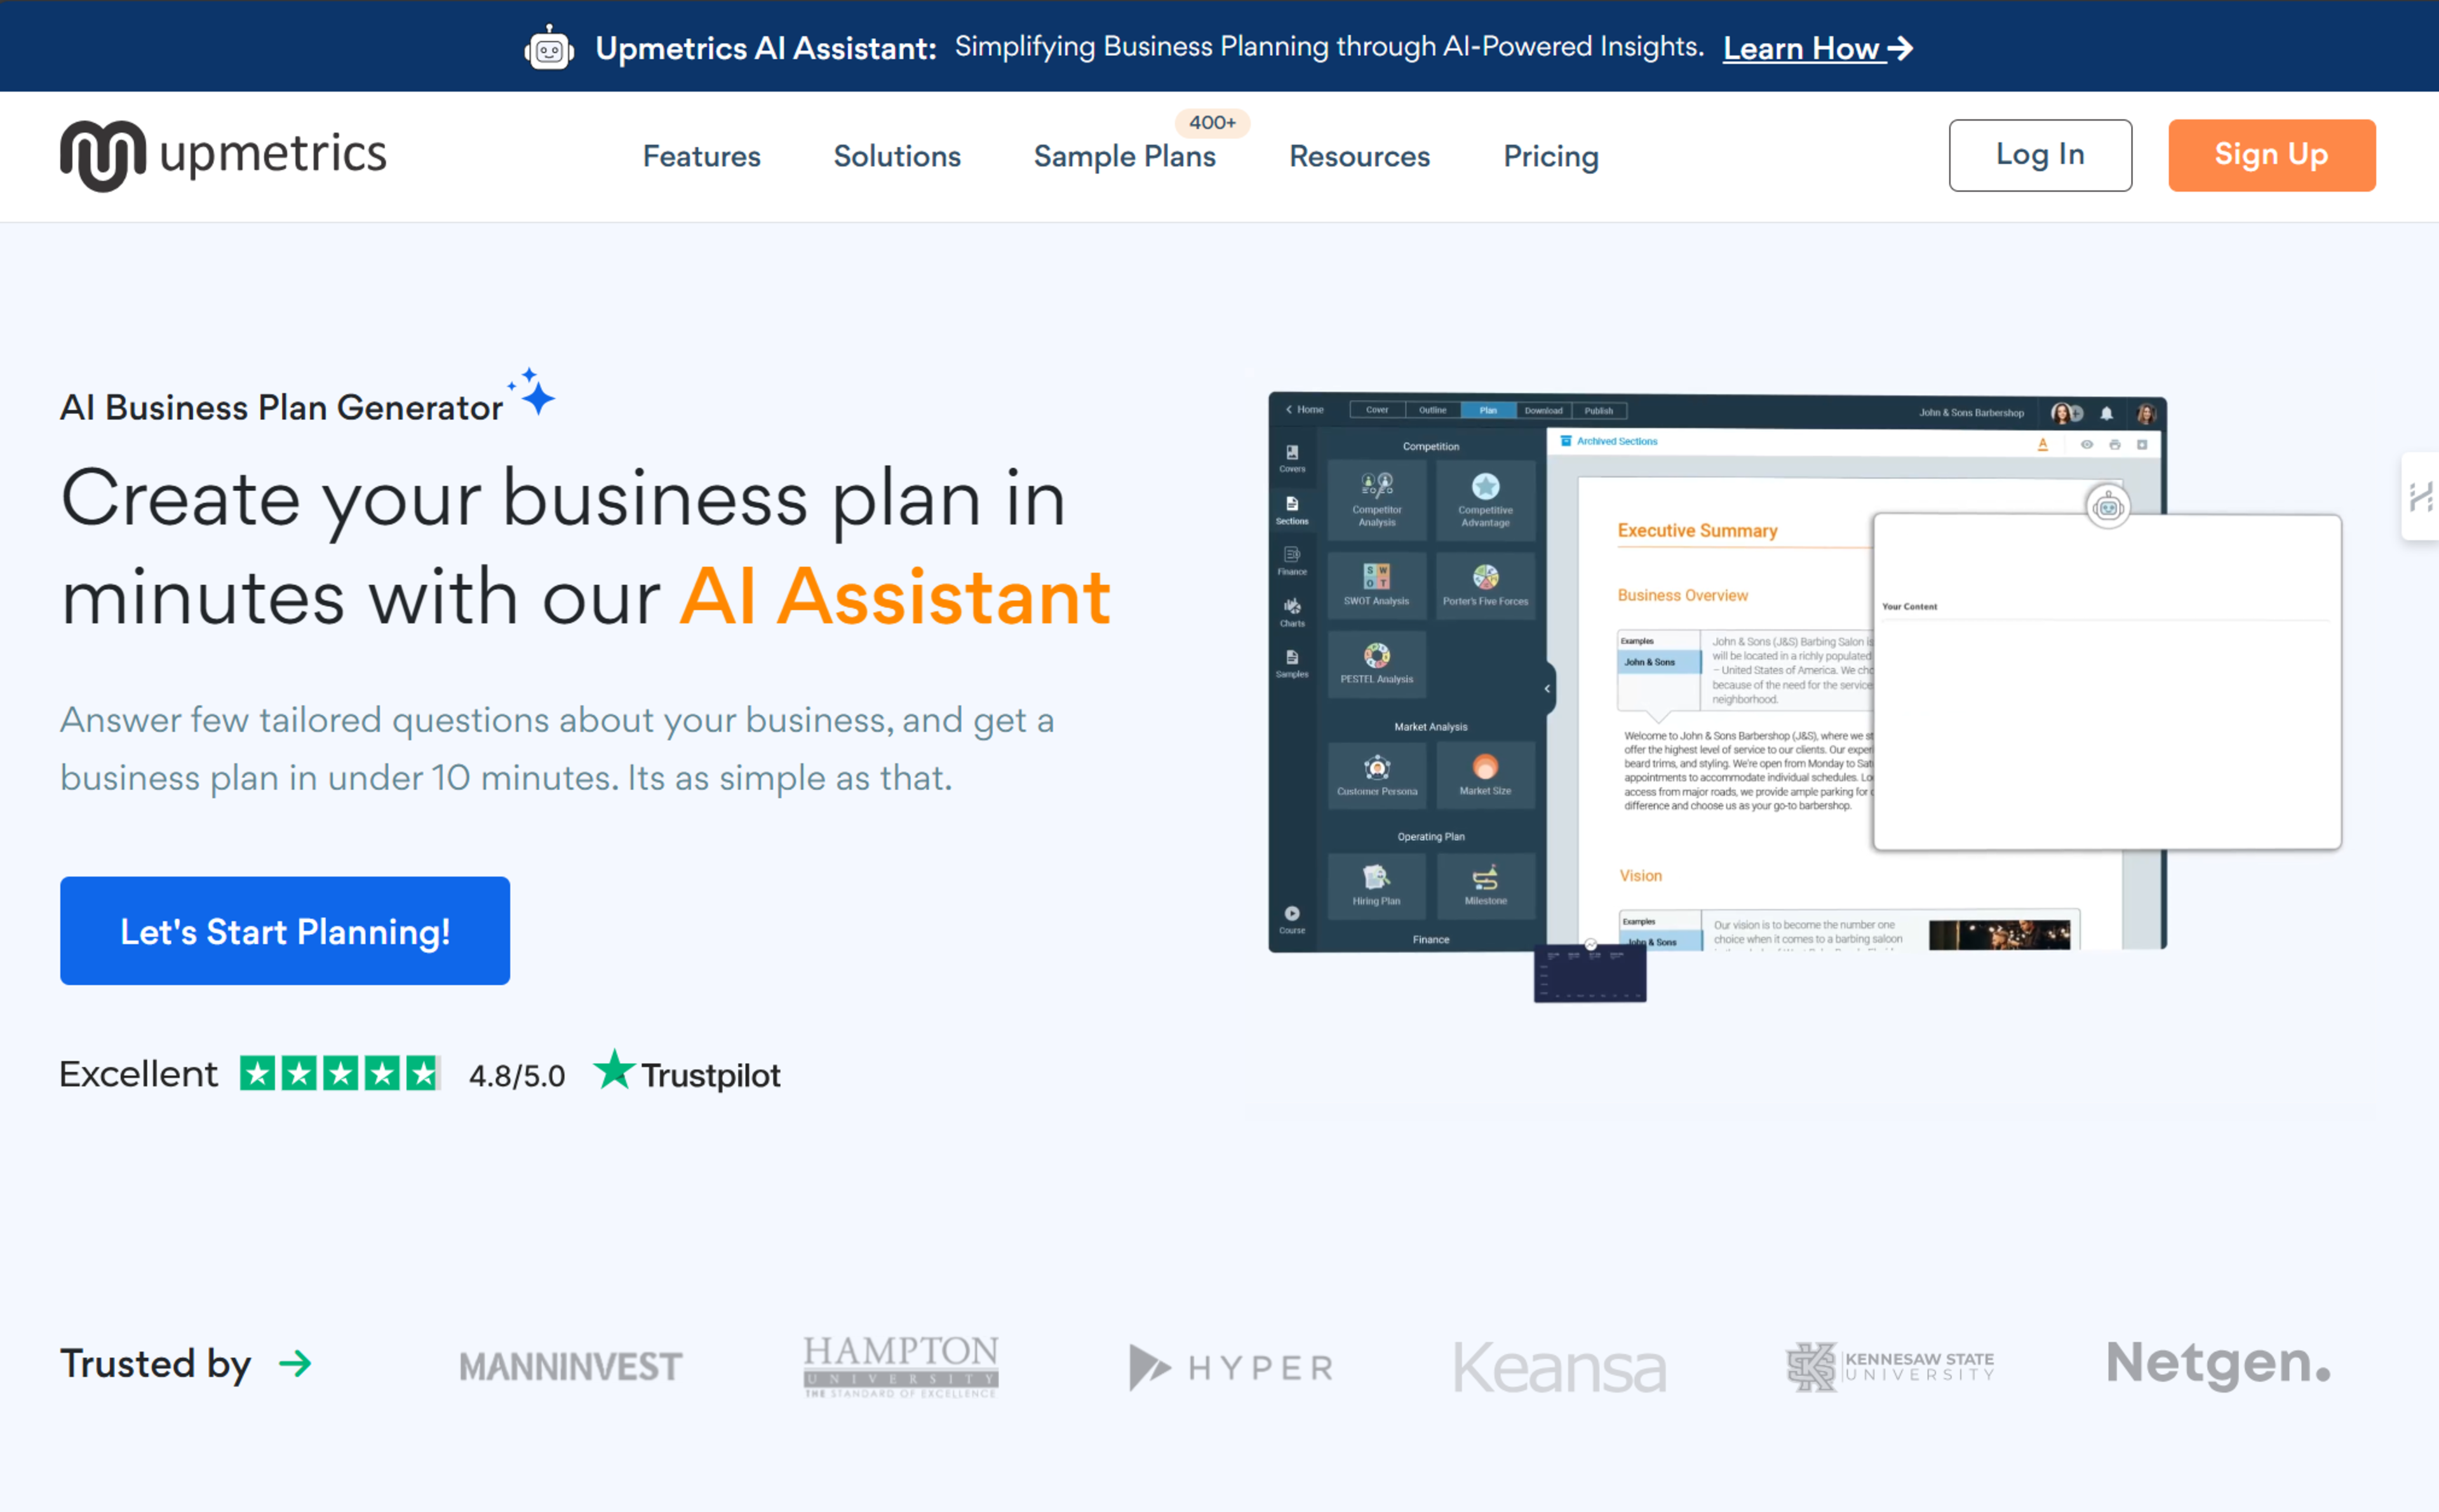
Task: Click the blue sparkle icon beside AI Business Plan Generator
Action: [x=532, y=391]
